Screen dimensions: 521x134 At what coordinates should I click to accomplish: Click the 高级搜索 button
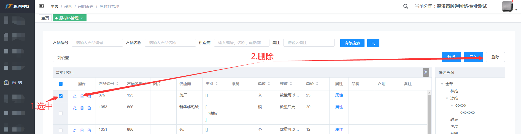[x=352, y=43]
